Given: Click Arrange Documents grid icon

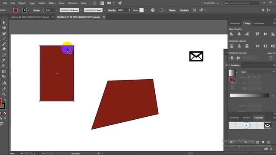Looking at the screenshot, I should click(x=109, y=3).
